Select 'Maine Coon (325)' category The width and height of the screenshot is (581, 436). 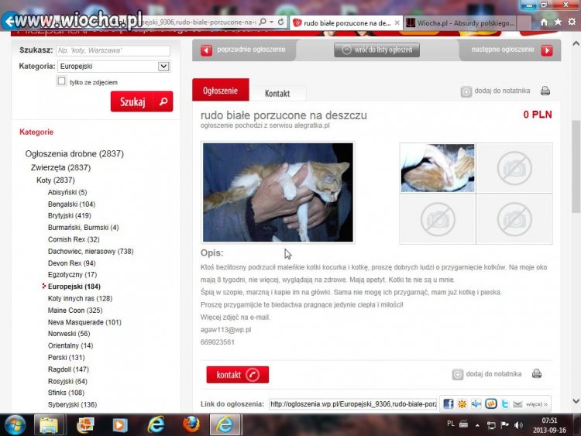[75, 311]
